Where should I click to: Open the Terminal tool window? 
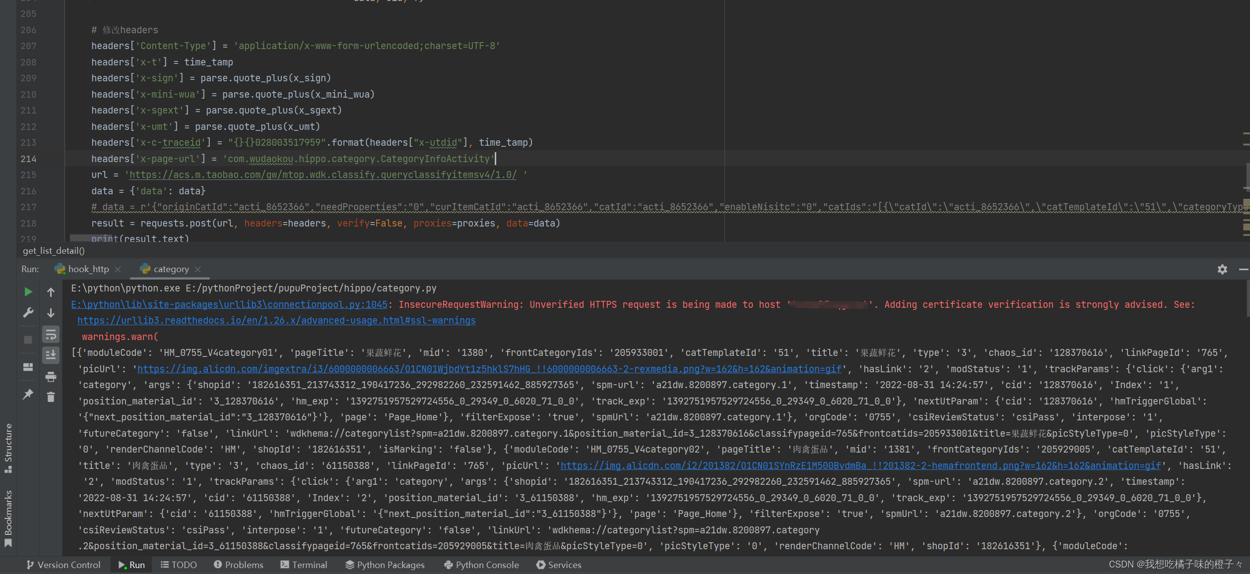tap(304, 565)
